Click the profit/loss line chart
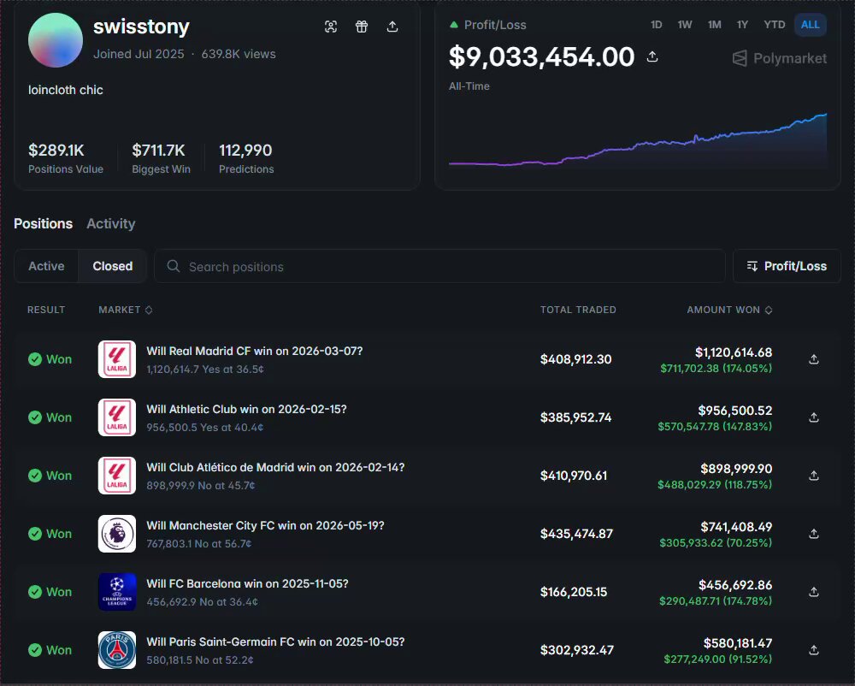 [638, 139]
